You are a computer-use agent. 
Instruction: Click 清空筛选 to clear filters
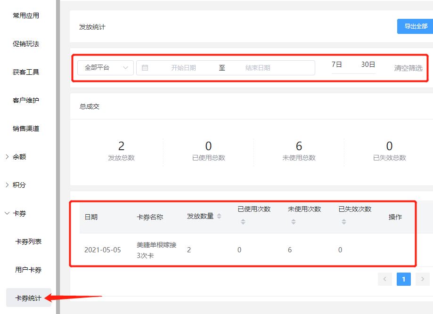click(408, 68)
